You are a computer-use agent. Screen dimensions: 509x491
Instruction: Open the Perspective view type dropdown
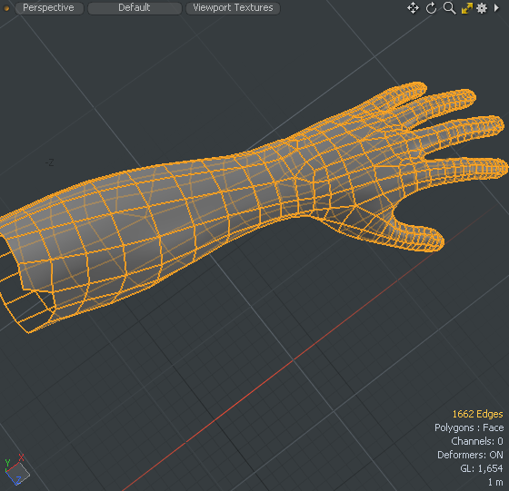(49, 8)
